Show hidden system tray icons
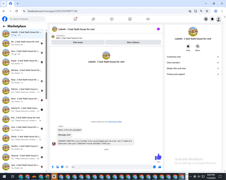This screenshot has width=226, height=180. [190, 176]
